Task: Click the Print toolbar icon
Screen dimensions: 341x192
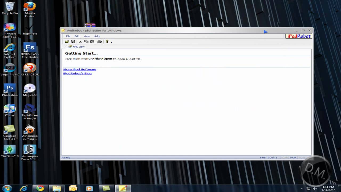Action: [100, 42]
